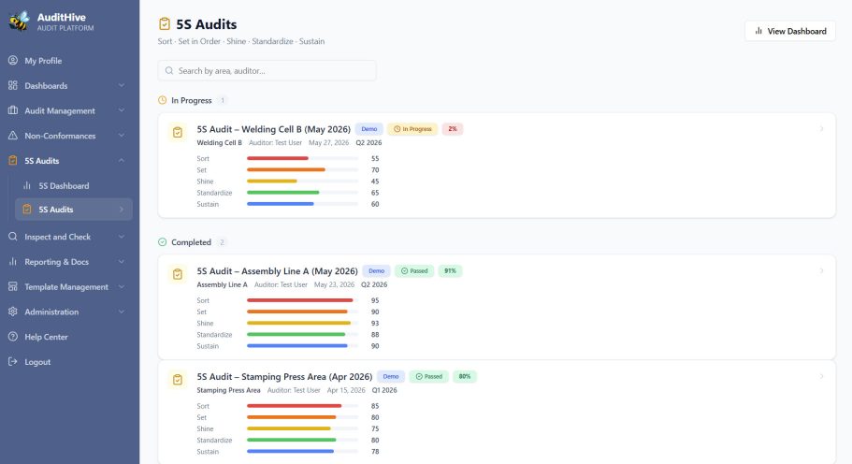The image size is (852, 464).
Task: Click the search magnifier icon in search box
Action: pyautogui.click(x=169, y=71)
